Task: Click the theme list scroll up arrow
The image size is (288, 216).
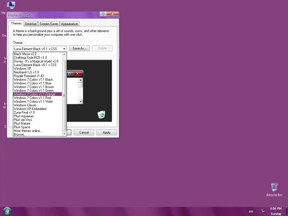Action: (64, 54)
